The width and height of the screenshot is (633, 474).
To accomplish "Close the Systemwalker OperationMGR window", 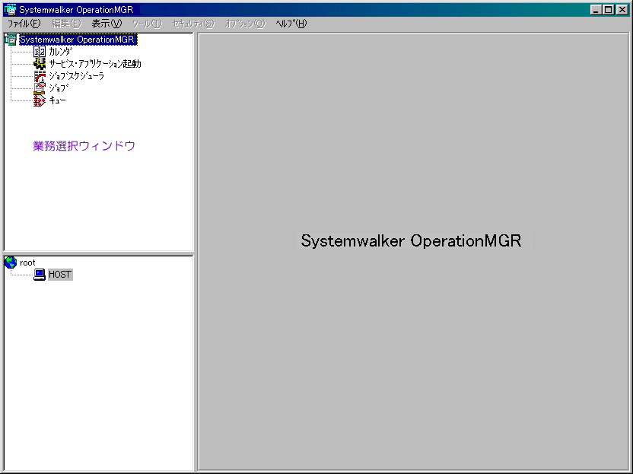I will click(x=622, y=10).
